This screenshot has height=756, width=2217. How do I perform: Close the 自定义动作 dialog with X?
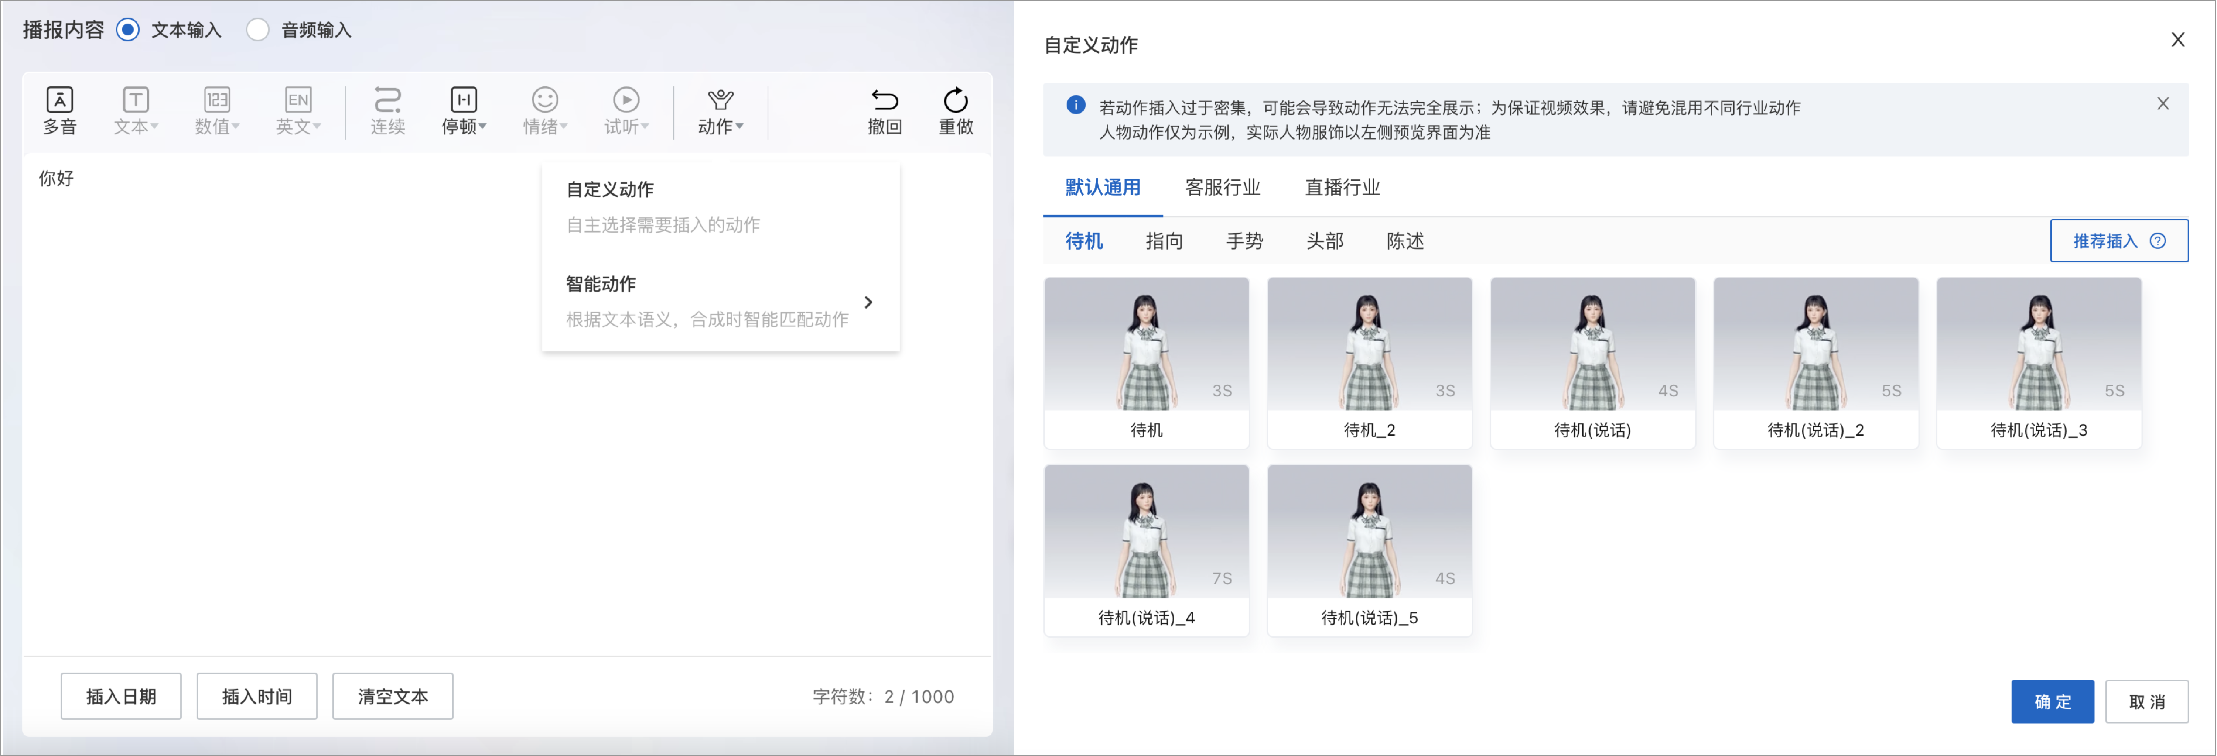(2177, 39)
